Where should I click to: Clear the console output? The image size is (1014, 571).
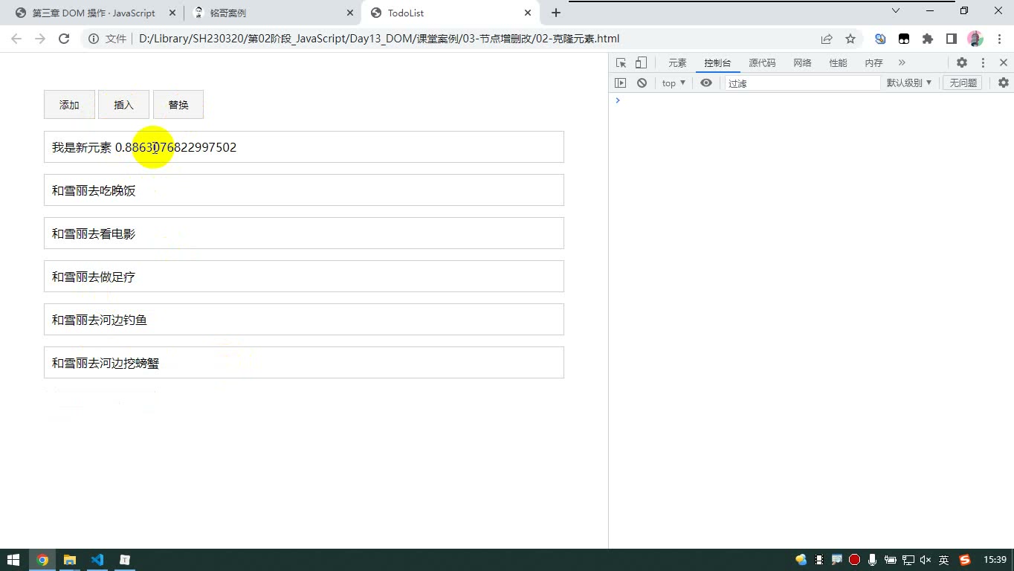pos(642,83)
